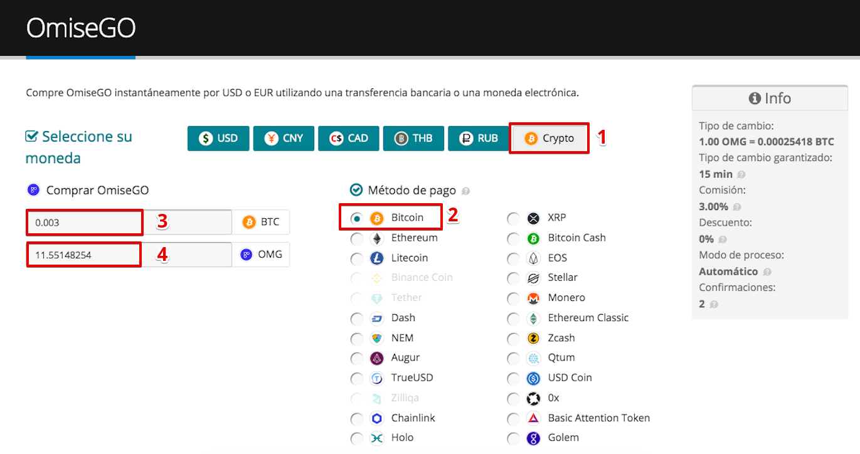Viewport: 860px width, 454px height.
Task: Select the THB currency button
Action: (x=413, y=139)
